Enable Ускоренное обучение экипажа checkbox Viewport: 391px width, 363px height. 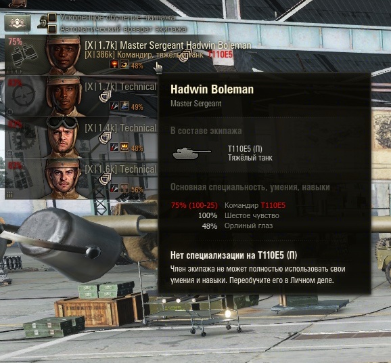52,18
